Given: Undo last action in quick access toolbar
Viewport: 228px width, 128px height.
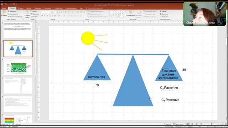Looking at the screenshot, I should coord(6,4).
